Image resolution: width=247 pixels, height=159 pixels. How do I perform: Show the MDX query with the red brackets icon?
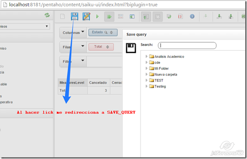coord(180,16)
